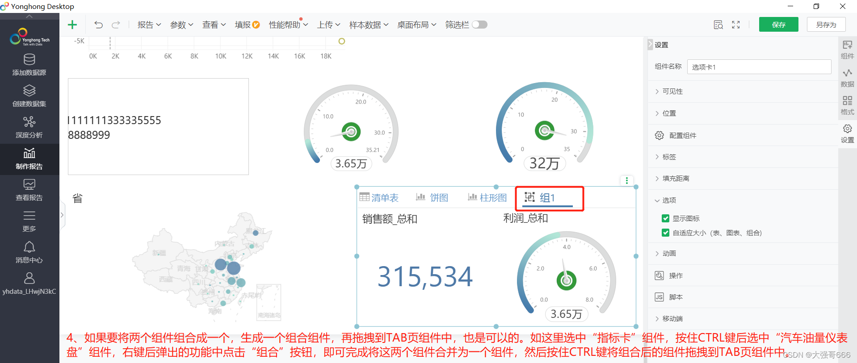Switch to the 格式 side panel
The image size is (857, 363).
[x=847, y=106]
